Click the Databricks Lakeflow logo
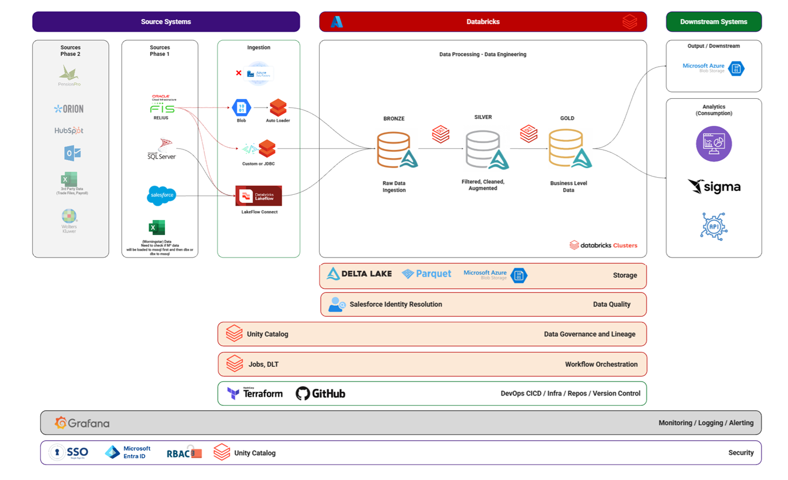The width and height of the screenshot is (788, 480). coord(259,196)
